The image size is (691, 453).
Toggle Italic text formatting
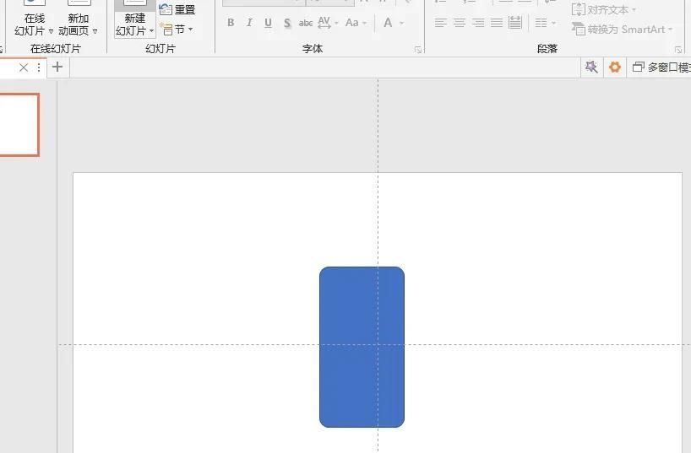249,24
